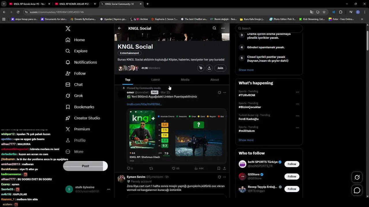
Task: Open Chrome's three-dot menu
Action: [364, 12]
